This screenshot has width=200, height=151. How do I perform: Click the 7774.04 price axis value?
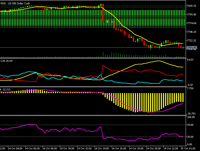point(191,23)
